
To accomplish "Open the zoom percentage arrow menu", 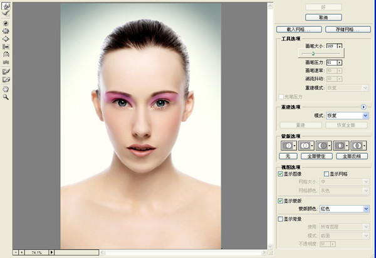I will click(x=51, y=252).
